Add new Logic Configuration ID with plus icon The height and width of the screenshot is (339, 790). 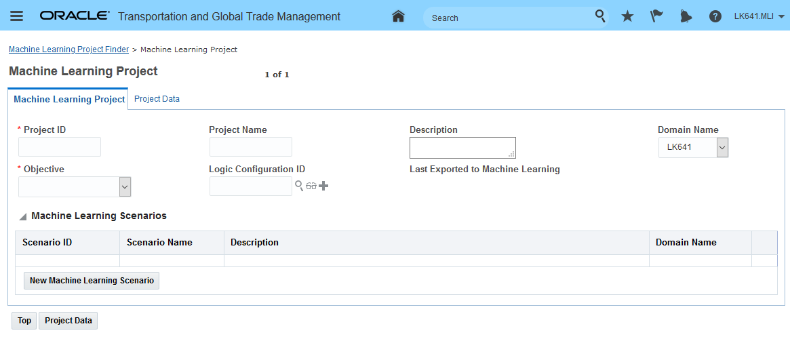[x=323, y=186]
